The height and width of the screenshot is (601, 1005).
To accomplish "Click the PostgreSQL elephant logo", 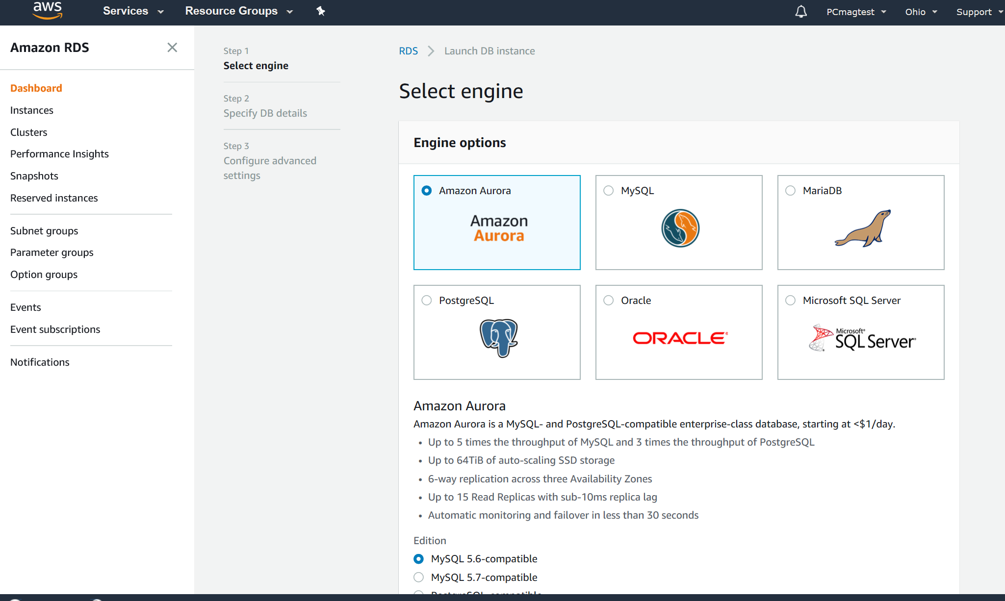I will (499, 338).
